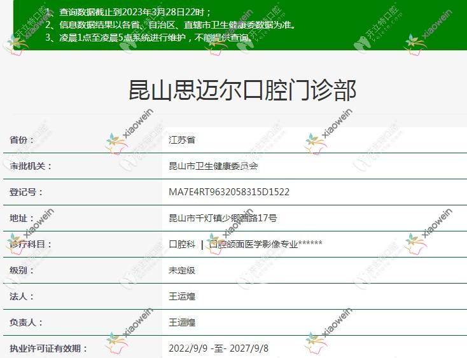Click 口腔颌面医学影像专业 text

253,244
